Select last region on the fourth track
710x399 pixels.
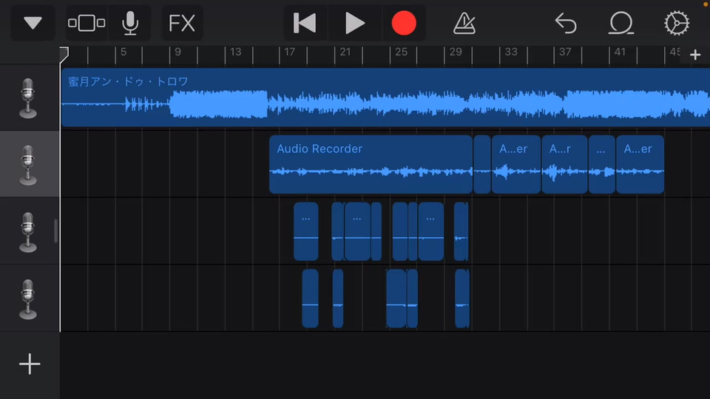click(461, 298)
